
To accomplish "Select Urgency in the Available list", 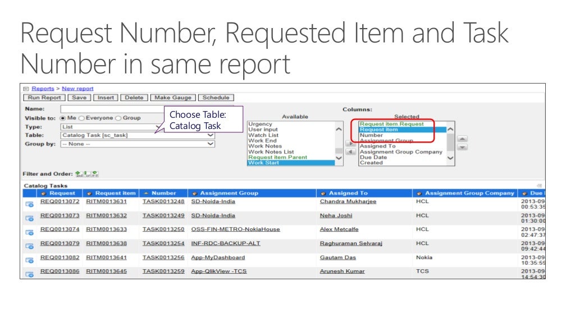I will coord(261,124).
